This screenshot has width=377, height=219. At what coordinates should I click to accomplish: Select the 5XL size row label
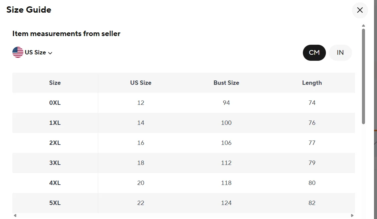click(55, 203)
